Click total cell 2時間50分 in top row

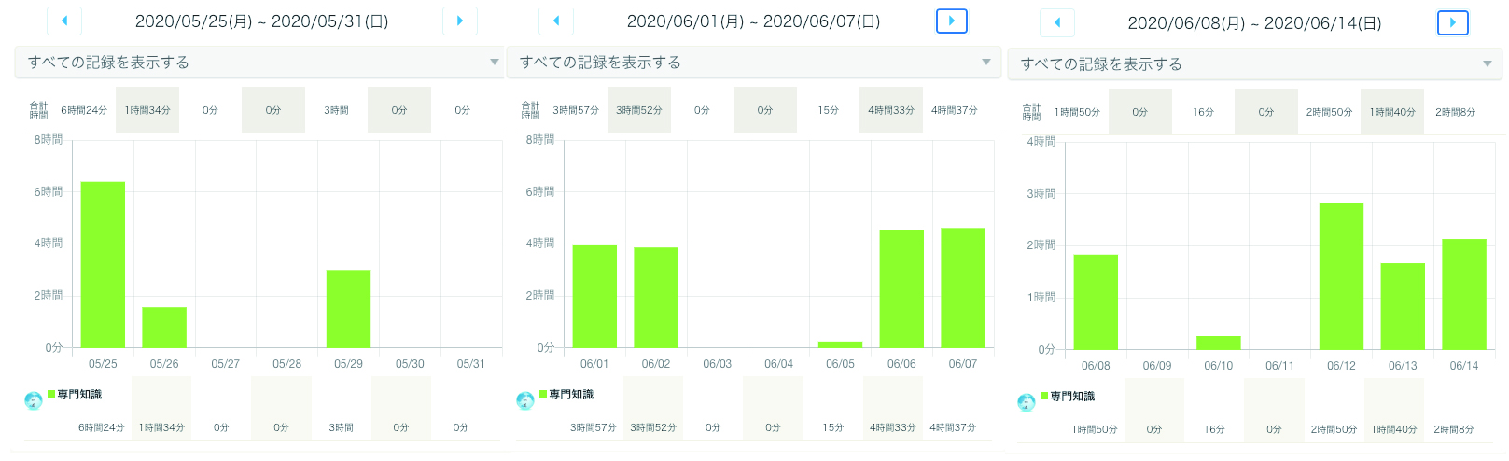click(1330, 112)
